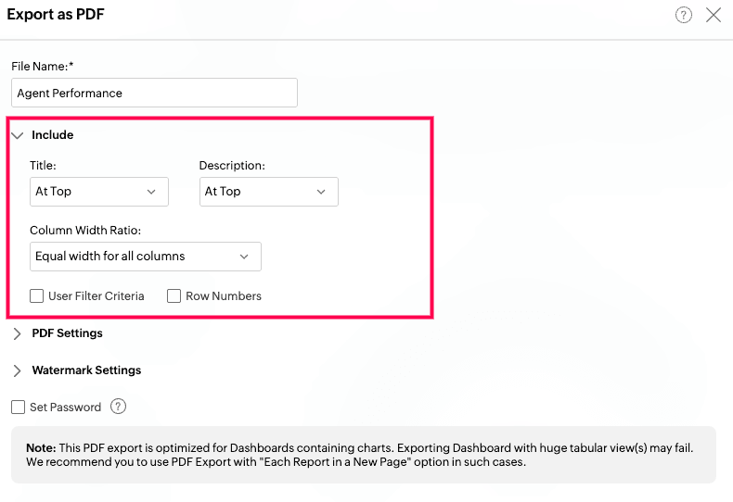Click the Row Numbers label text
Image resolution: width=733 pixels, height=502 pixels.
click(x=224, y=296)
